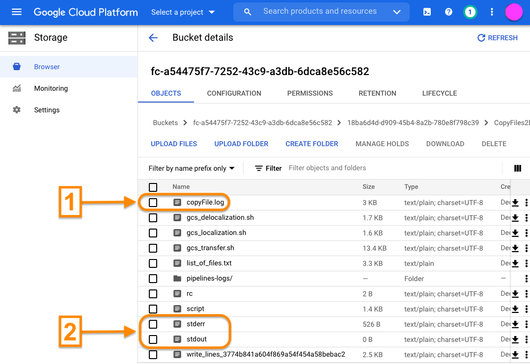530x364 pixels.
Task: Click the Storage product icon
Action: 17,38
